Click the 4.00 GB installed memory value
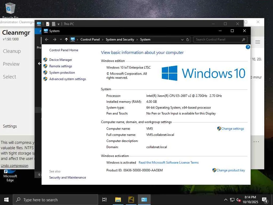 click(x=151, y=102)
